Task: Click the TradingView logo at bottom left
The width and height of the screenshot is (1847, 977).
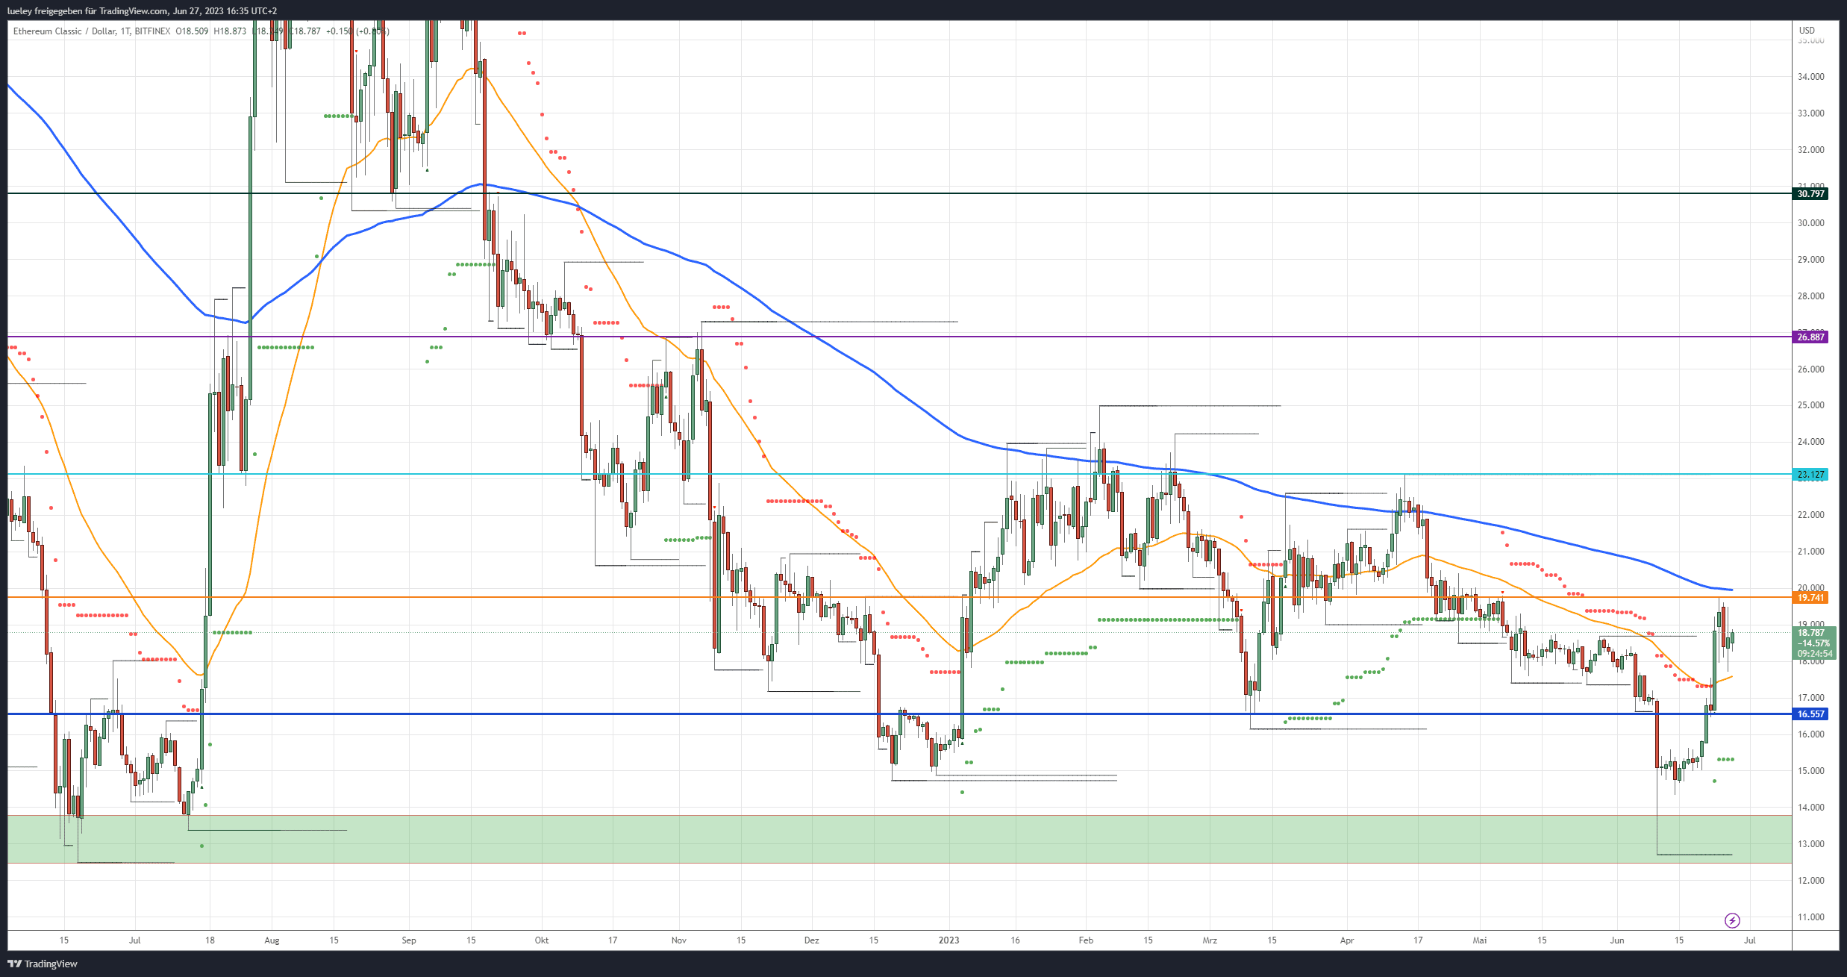Action: [43, 964]
